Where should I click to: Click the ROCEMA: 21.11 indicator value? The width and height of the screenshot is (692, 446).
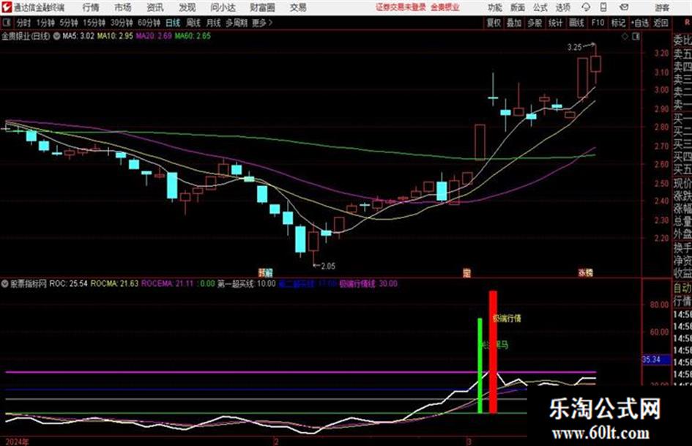pos(167,283)
